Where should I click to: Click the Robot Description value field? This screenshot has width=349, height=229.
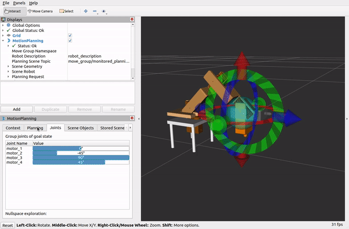99,56
